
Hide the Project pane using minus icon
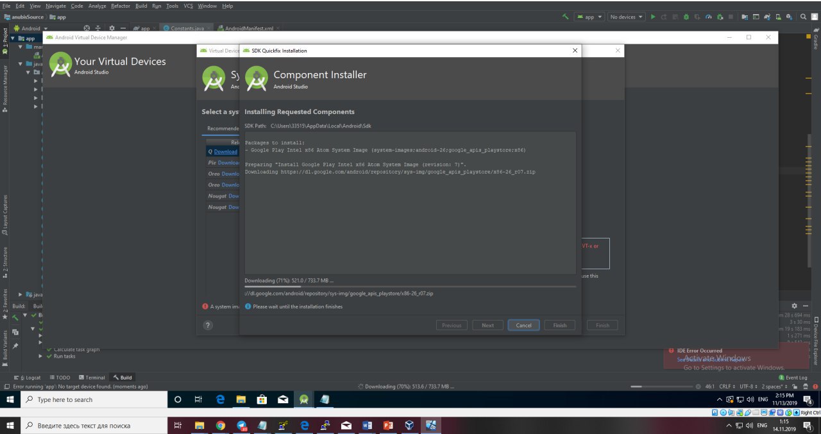[123, 28]
